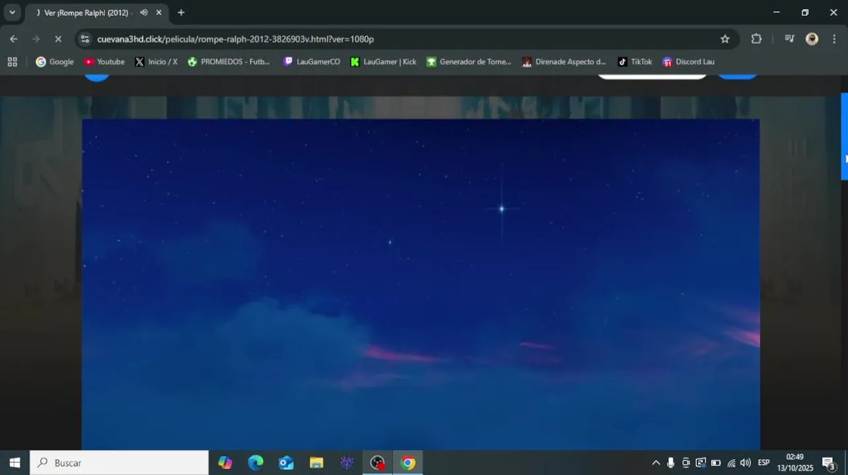This screenshot has width=848, height=475.
Task: Open the Chrome profile avatar
Action: [812, 39]
